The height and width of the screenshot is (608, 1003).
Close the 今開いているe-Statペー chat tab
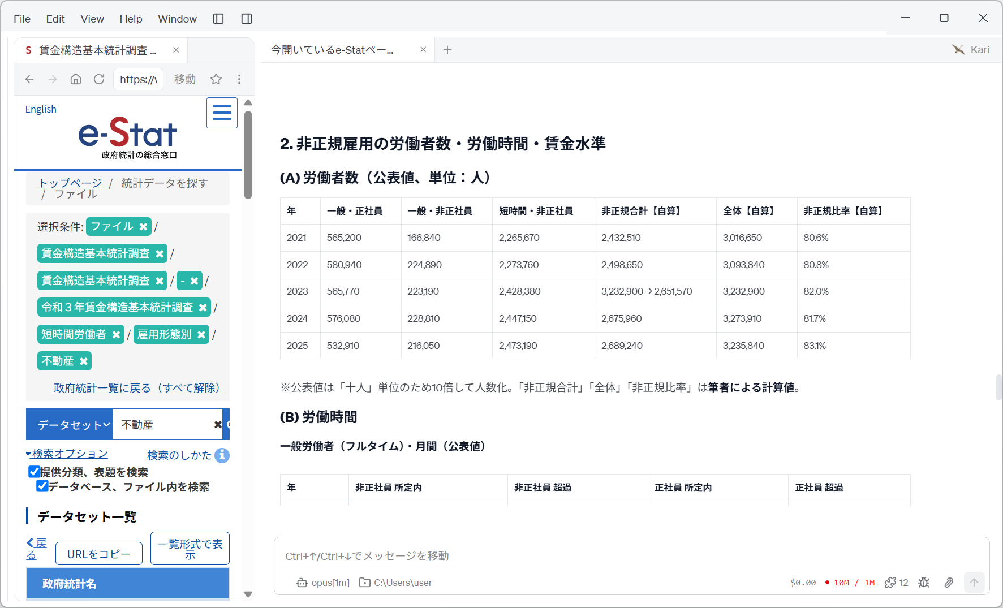pos(423,50)
